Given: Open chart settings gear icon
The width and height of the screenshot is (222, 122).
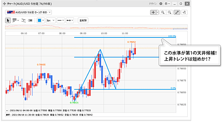Looking at the screenshot, I should pyautogui.click(x=161, y=4).
